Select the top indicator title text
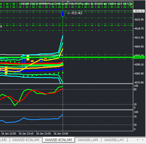The width and height of the screenshot is (146, 144). [x=74, y=4]
